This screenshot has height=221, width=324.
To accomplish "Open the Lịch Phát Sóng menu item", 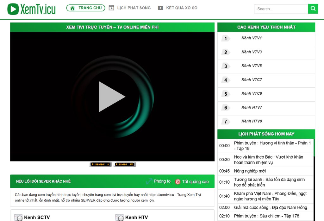I will coord(134,8).
